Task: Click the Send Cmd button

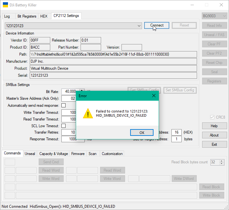Action: tap(51, 162)
